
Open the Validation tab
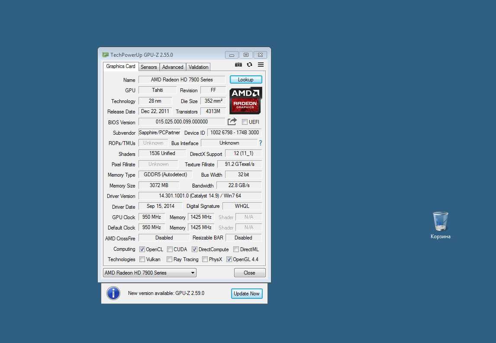point(198,67)
